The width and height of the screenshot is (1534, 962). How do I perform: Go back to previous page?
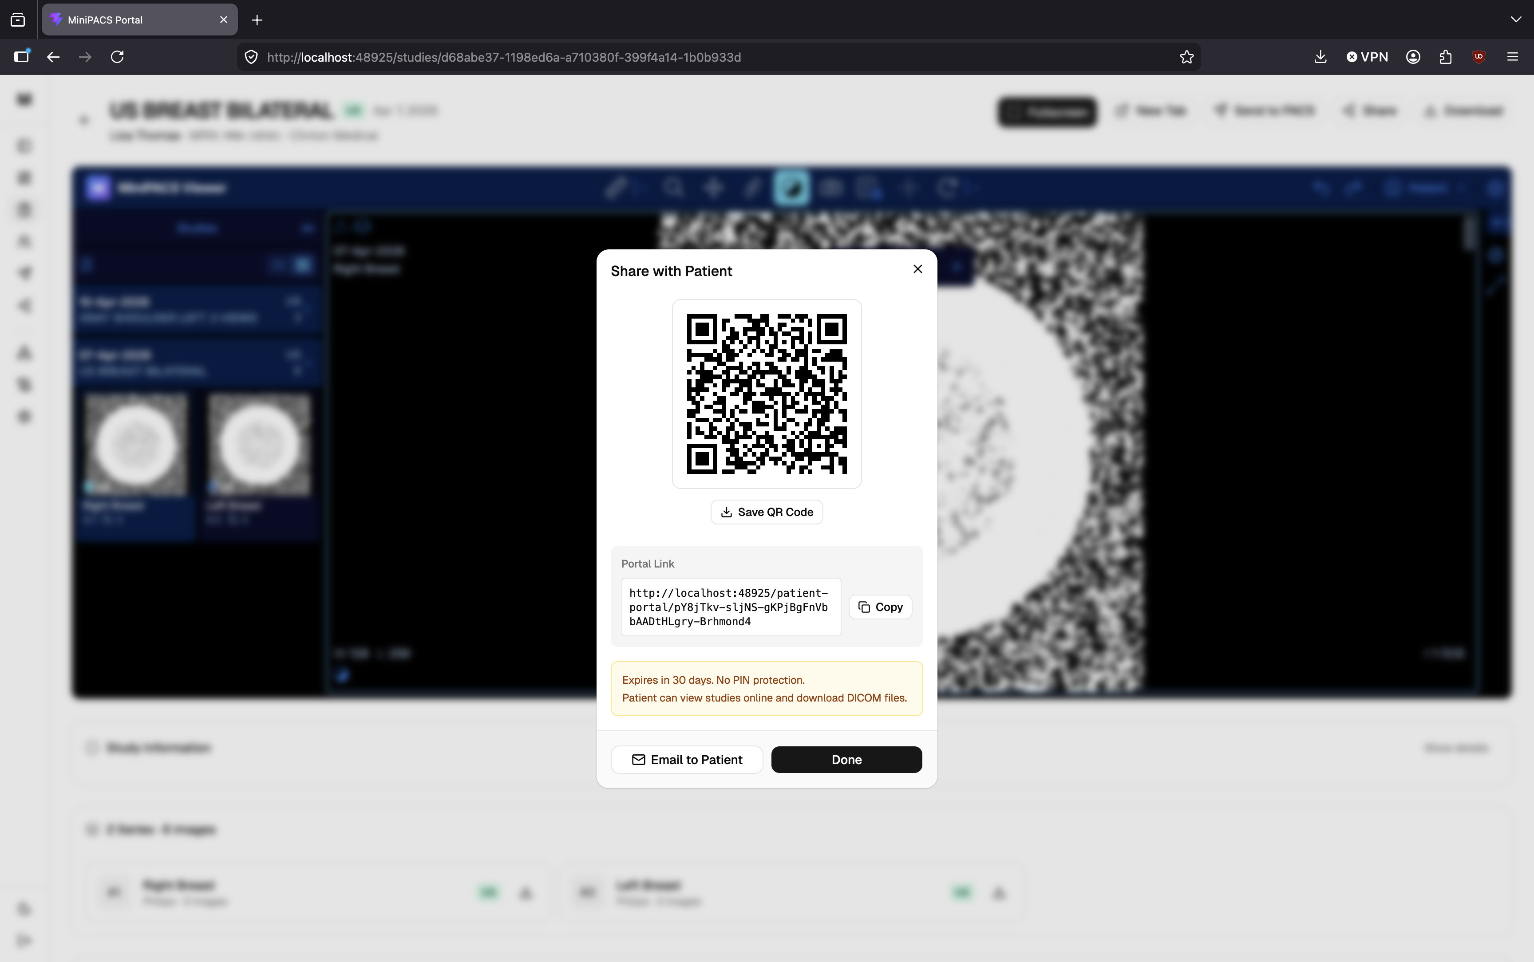point(53,57)
